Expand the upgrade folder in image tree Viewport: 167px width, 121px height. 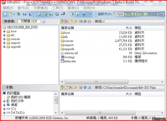point(4,47)
